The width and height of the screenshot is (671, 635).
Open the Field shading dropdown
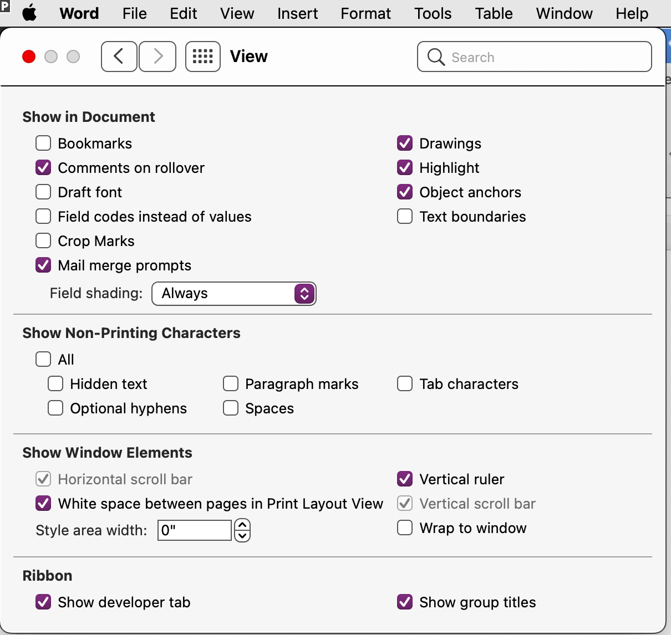[233, 294]
